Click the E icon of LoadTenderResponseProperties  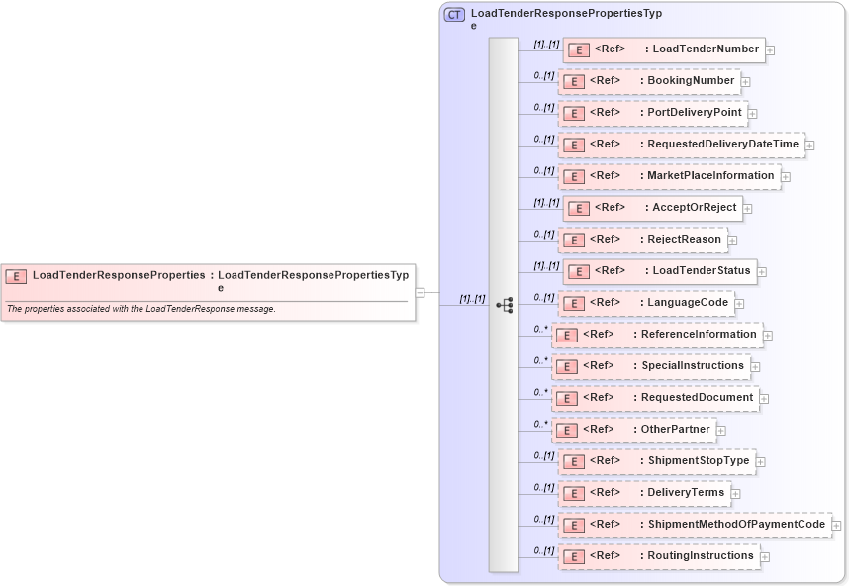pyautogui.click(x=16, y=276)
